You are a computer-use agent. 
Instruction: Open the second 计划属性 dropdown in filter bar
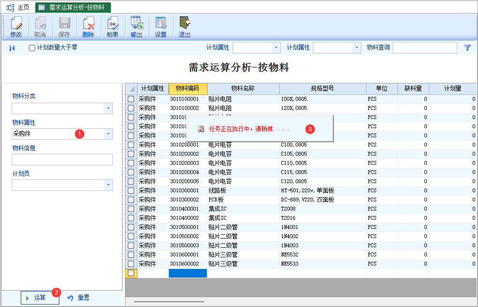pyautogui.click(x=356, y=48)
